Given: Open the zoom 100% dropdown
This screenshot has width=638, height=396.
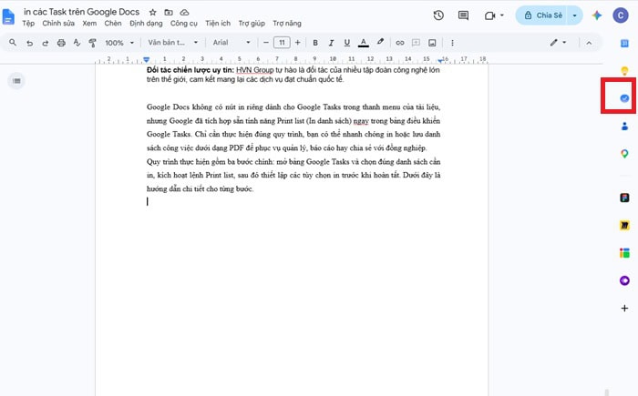Looking at the screenshot, I should pyautogui.click(x=119, y=43).
